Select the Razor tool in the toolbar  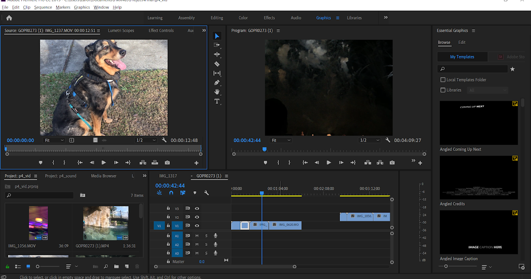click(x=217, y=64)
